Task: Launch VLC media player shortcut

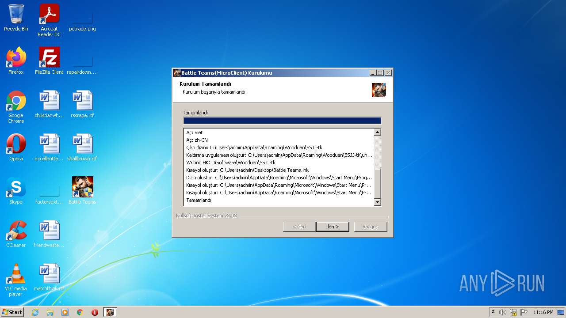Action: coord(16,280)
